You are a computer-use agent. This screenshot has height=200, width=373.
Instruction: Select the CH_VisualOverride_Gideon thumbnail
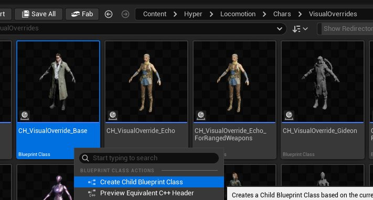(x=323, y=82)
